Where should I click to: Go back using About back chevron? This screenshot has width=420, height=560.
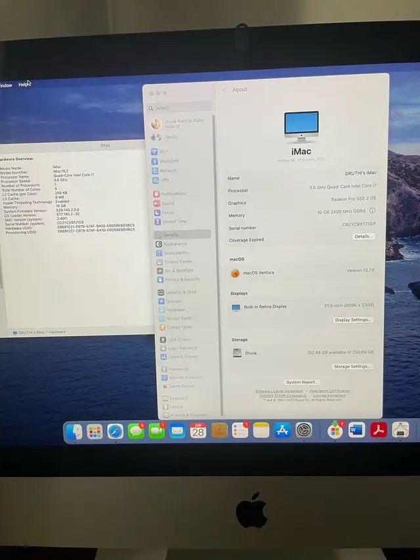224,90
